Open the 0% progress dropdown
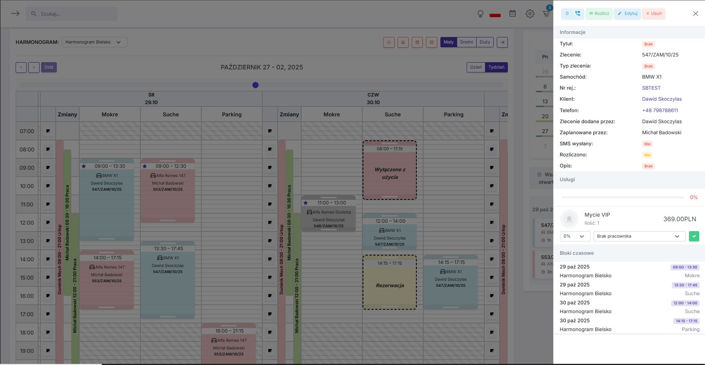 575,236
